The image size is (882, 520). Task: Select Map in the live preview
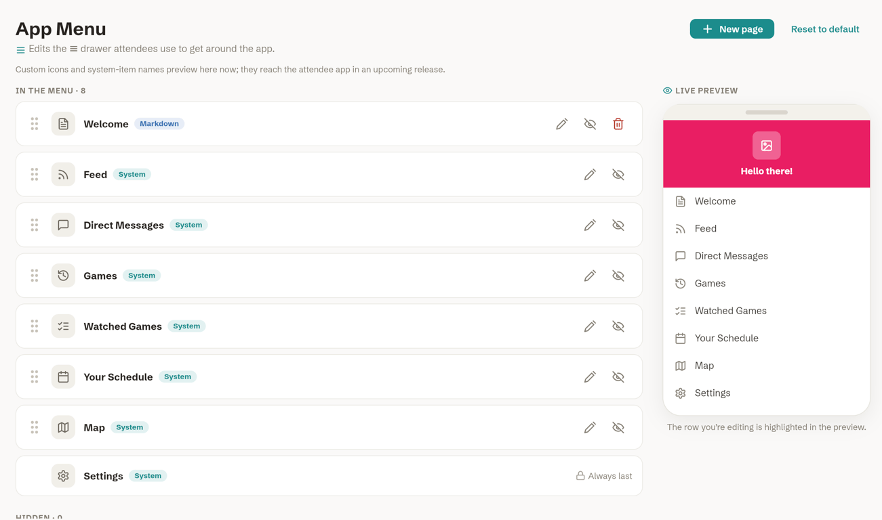767,366
